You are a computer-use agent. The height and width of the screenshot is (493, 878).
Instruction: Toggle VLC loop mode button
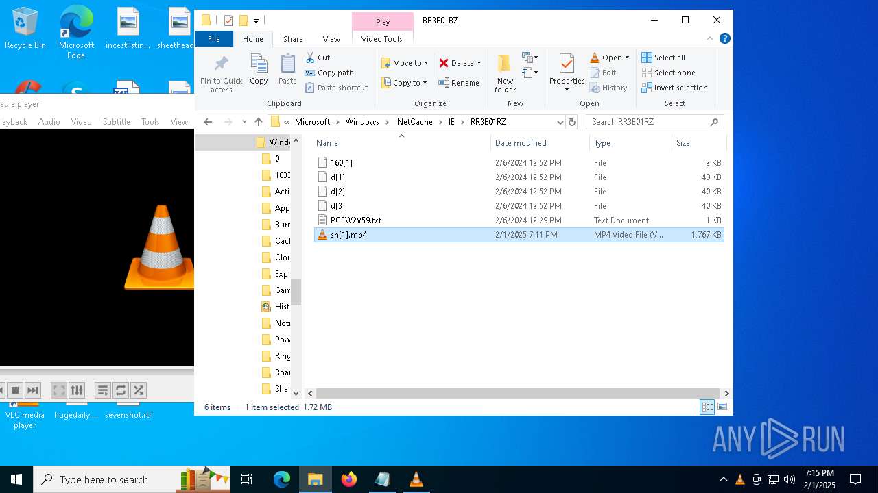click(x=121, y=390)
